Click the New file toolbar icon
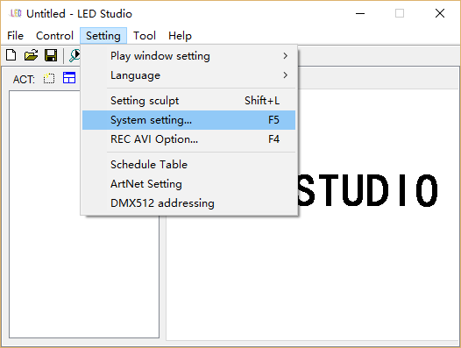Screen dimensions: 461x348 tap(11, 55)
